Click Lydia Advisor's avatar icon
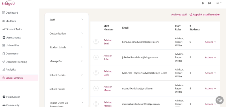The width and height of the screenshot is (226, 107). [x=96, y=73]
